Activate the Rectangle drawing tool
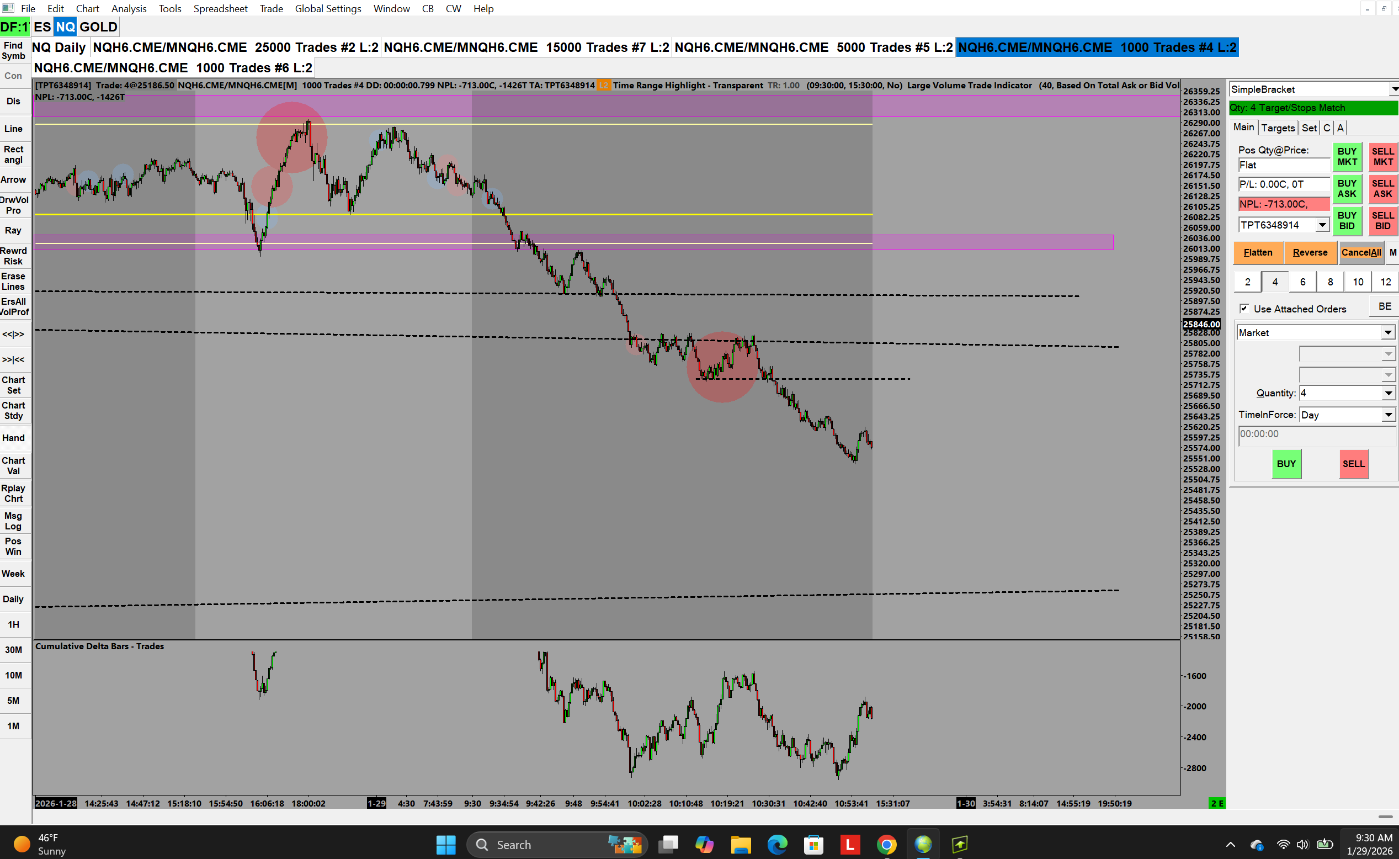Viewport: 1399px width, 859px height. pos(14,155)
